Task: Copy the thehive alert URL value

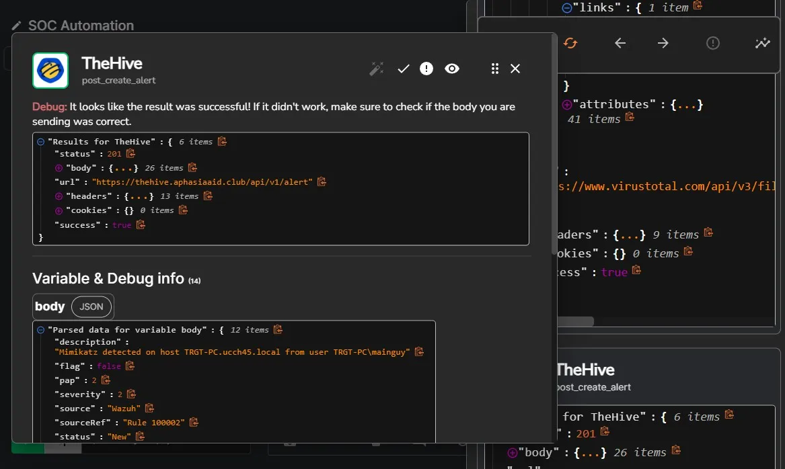Action: click(x=322, y=181)
